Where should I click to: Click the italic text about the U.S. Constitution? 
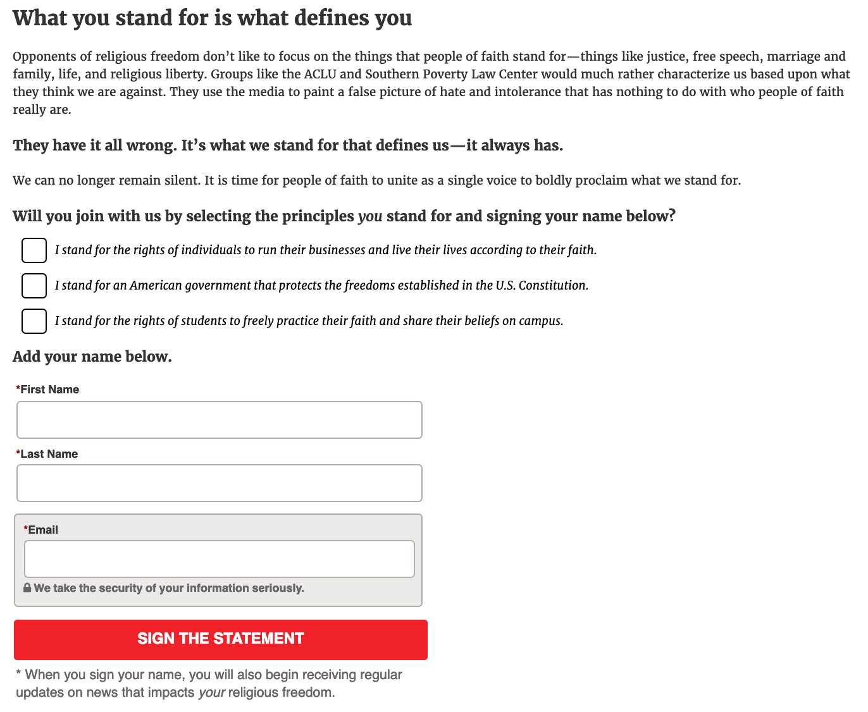321,286
